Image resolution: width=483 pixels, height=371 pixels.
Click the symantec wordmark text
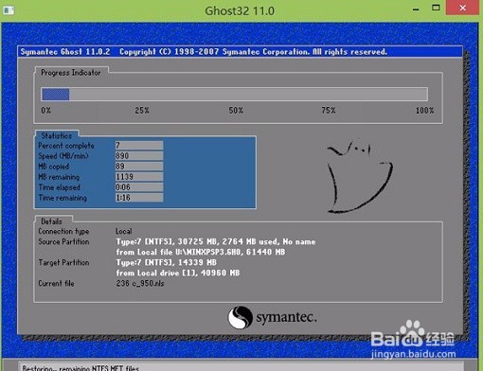coord(286,317)
